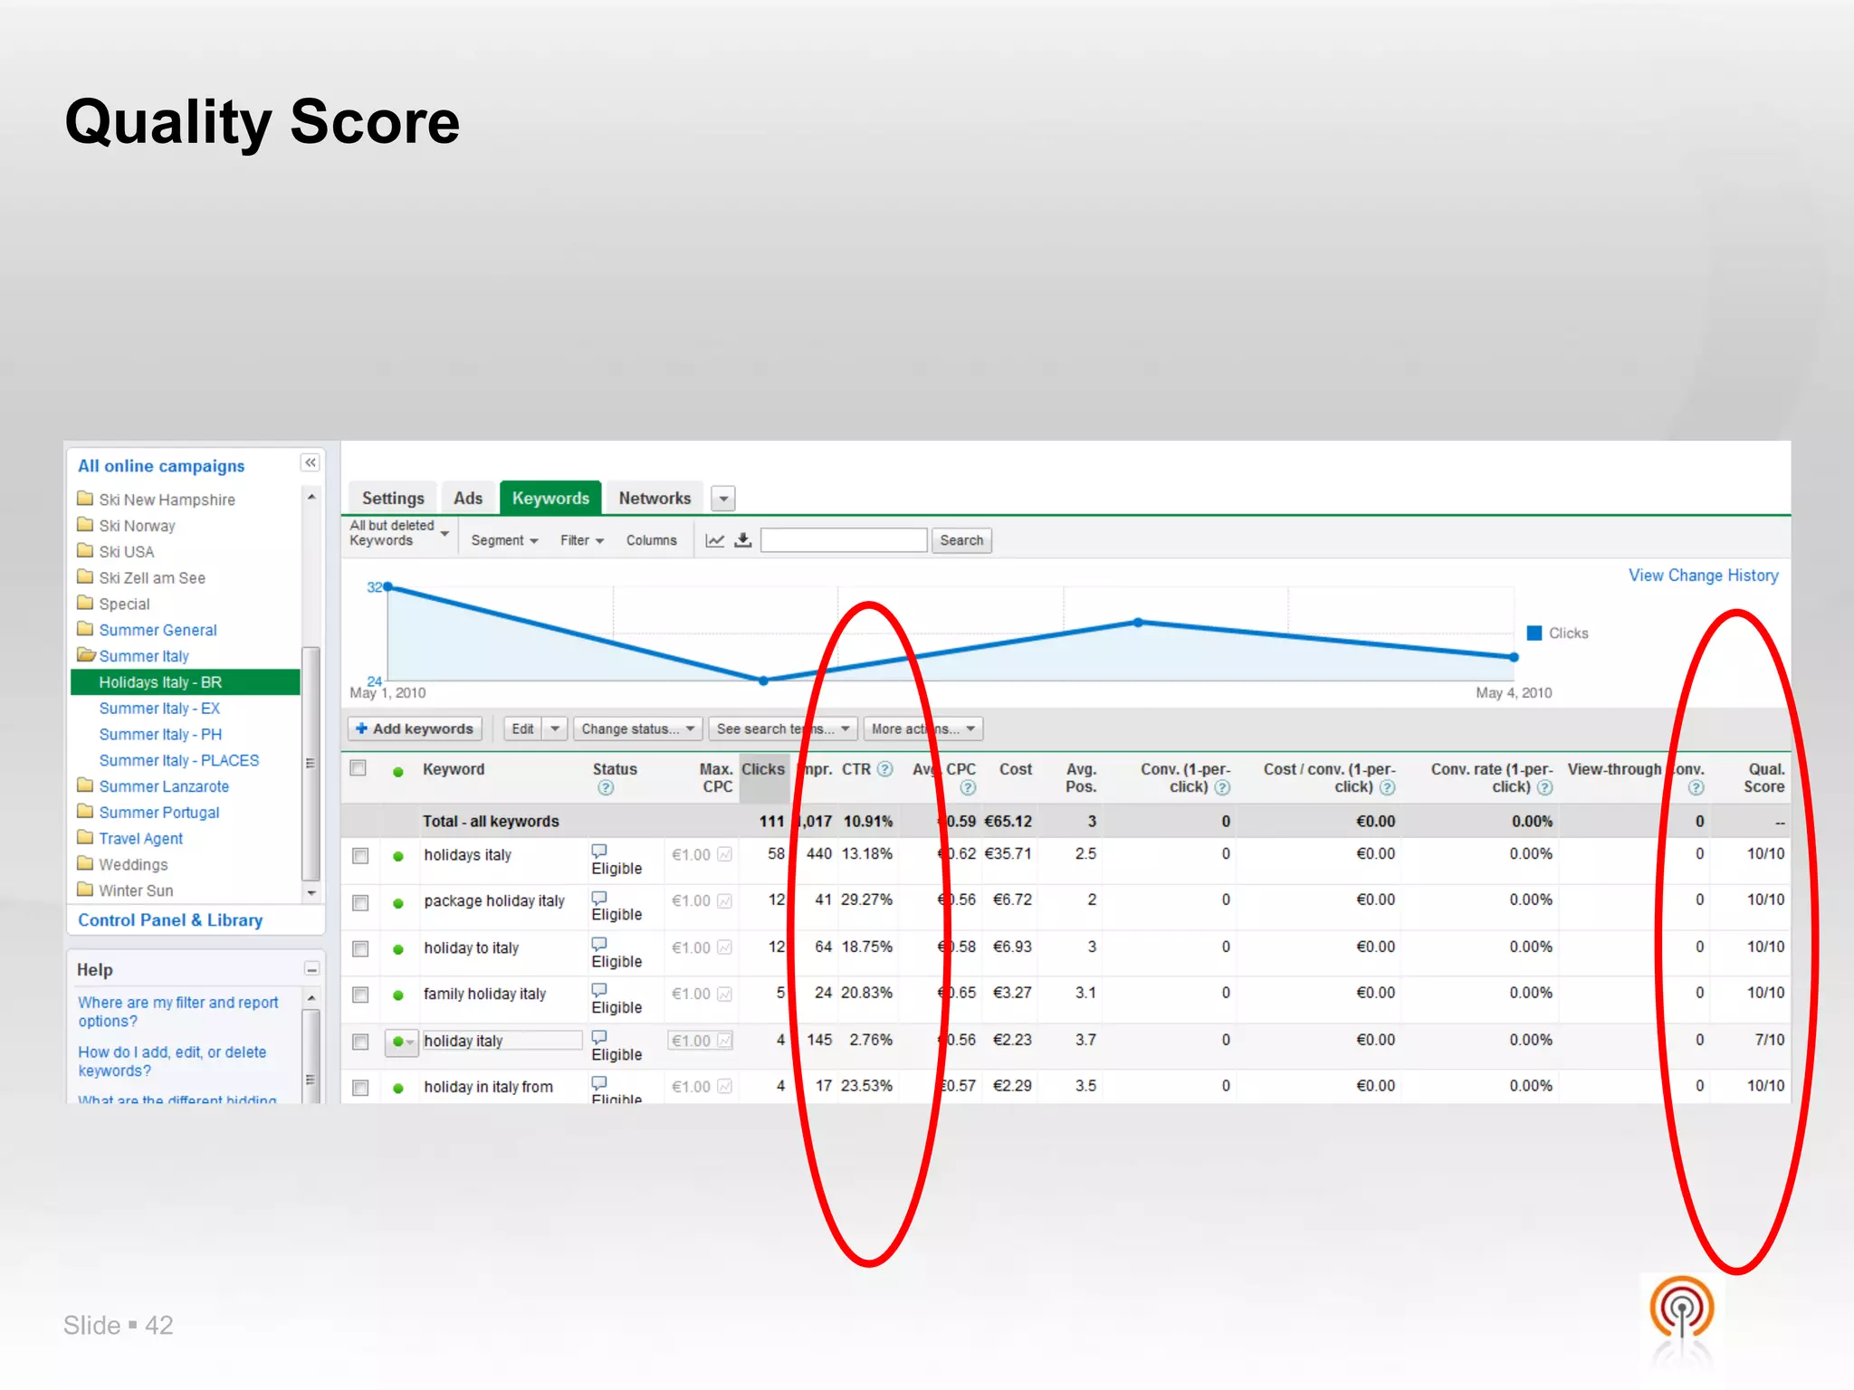Click the campaign list scrollbar thumb
Screen dimensions: 1854x1390
point(311,762)
